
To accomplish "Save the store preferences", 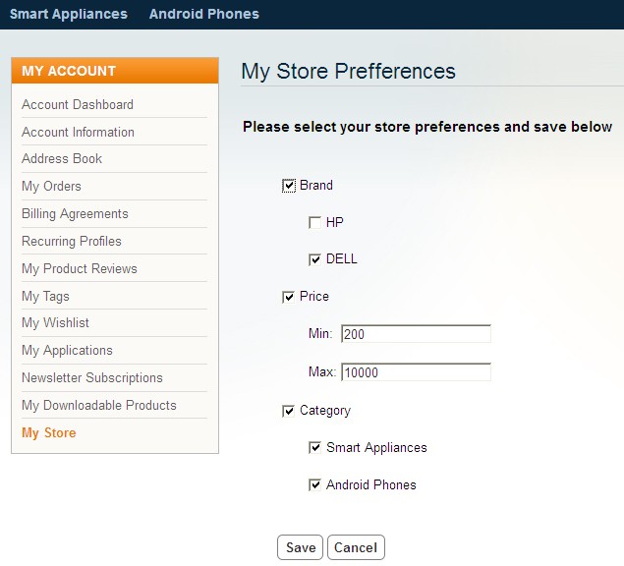I will click(x=300, y=547).
